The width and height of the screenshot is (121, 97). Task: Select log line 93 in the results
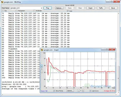[21, 62]
